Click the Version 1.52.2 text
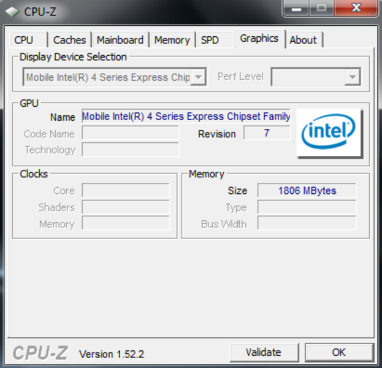The width and height of the screenshot is (382, 368). [x=112, y=354]
